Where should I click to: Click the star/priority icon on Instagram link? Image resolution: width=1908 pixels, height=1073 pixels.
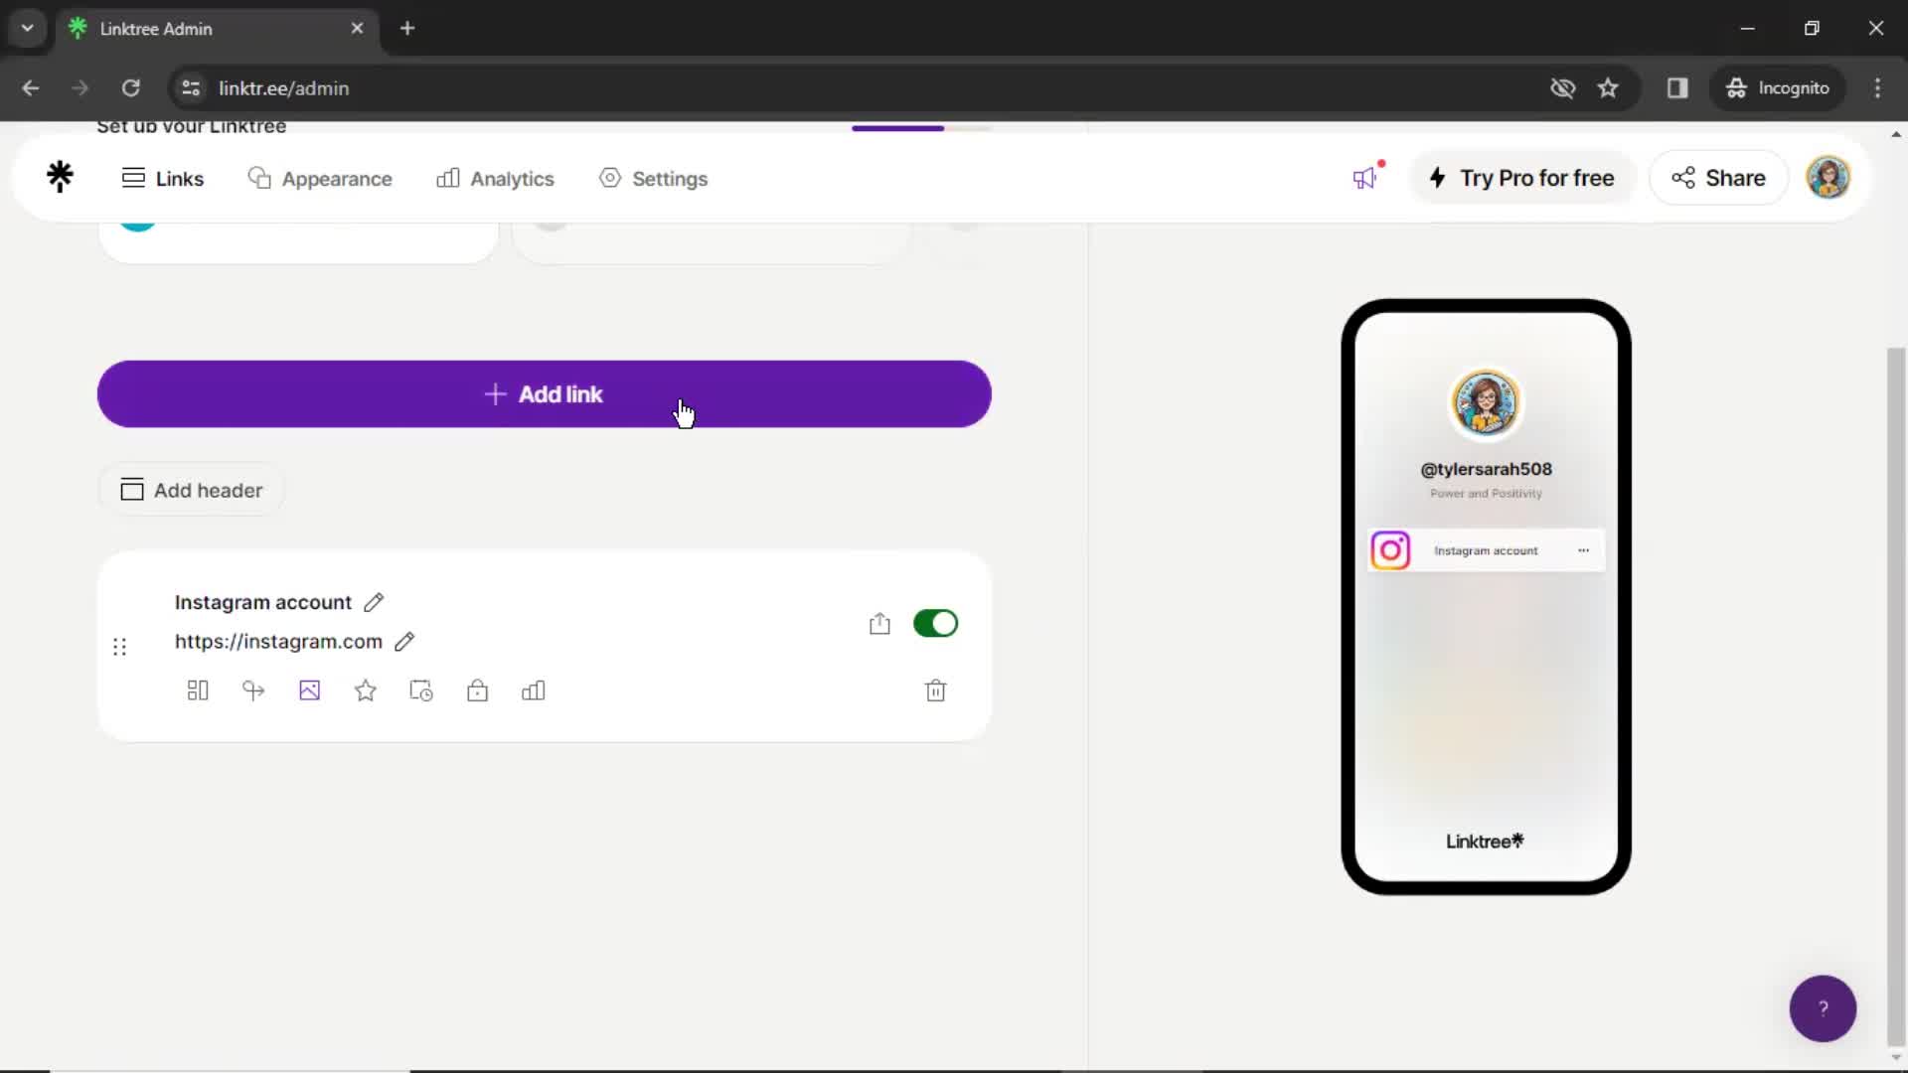click(365, 690)
